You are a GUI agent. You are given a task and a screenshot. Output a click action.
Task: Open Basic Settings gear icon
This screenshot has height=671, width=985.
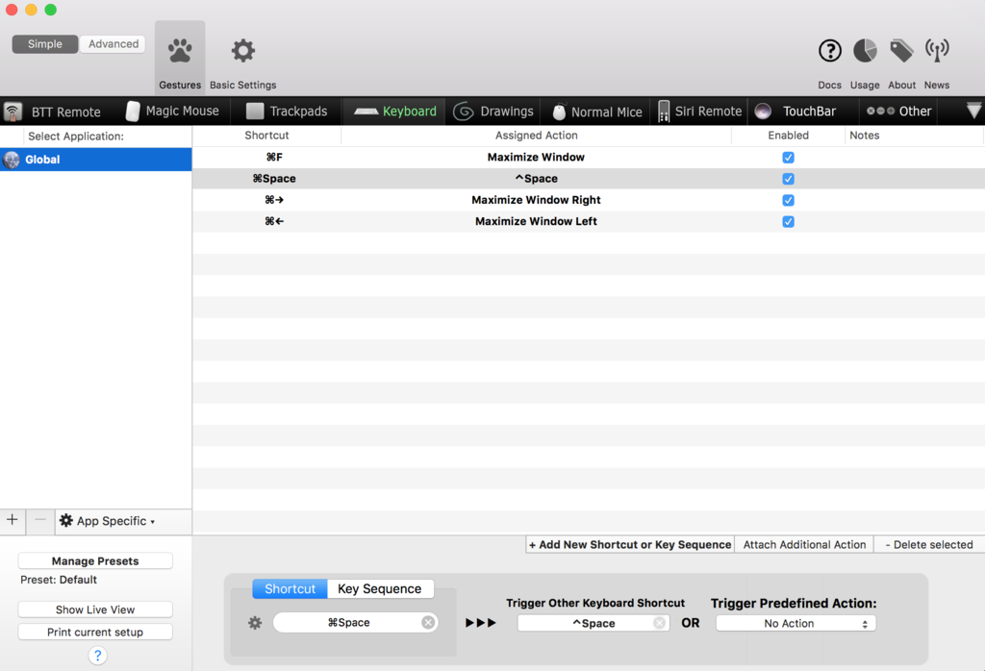click(x=242, y=51)
